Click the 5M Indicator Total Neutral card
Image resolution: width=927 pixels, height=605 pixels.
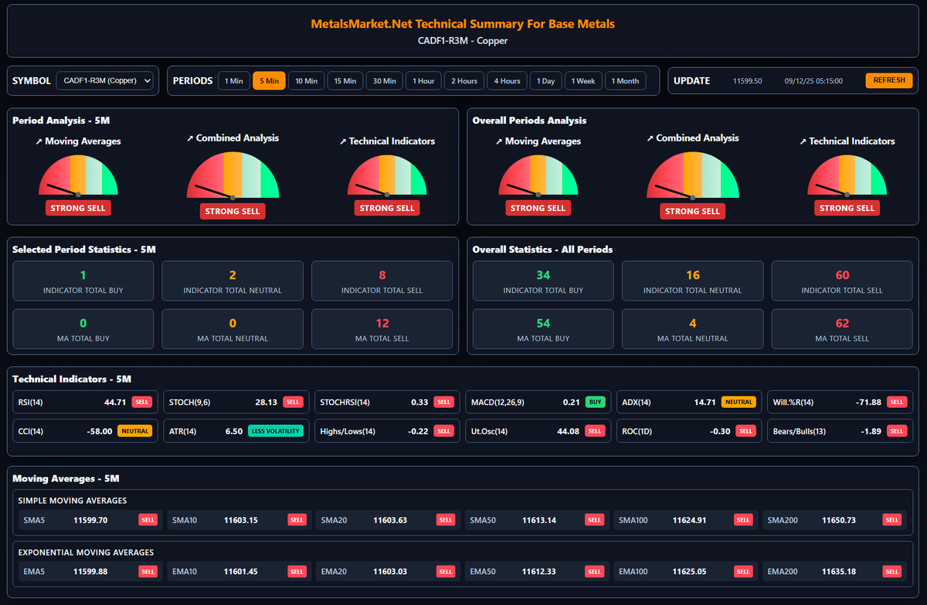(233, 280)
